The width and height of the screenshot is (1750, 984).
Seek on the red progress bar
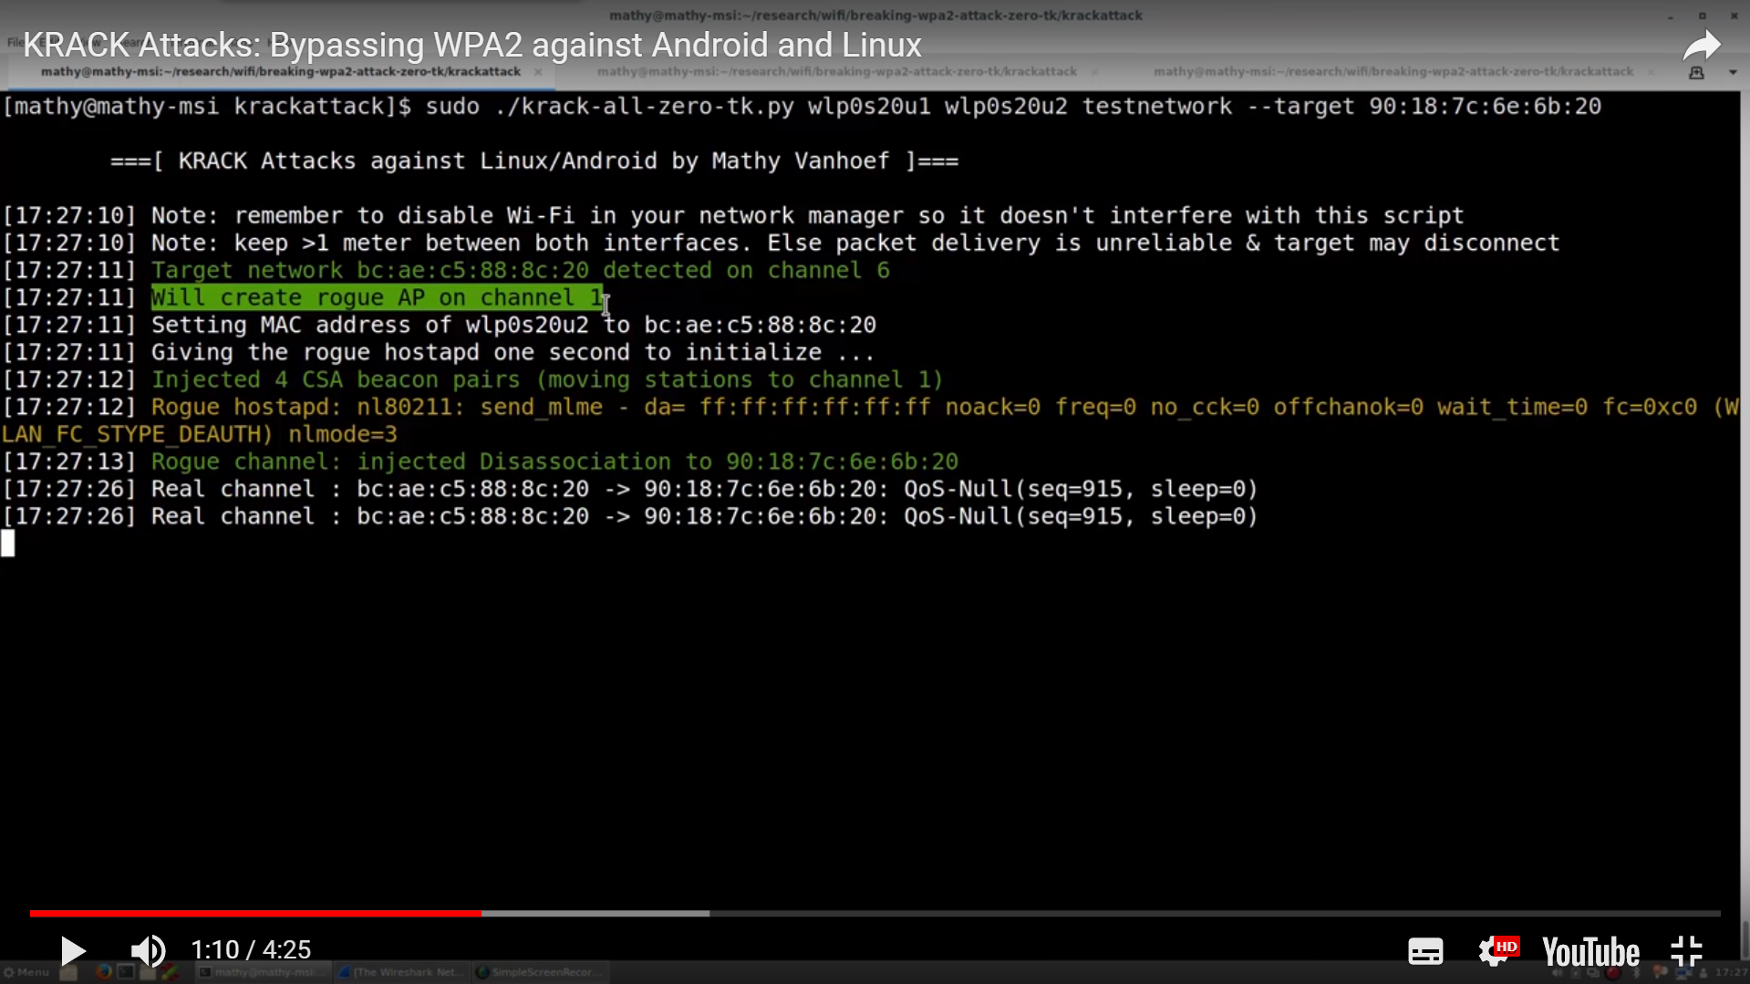[x=255, y=913]
